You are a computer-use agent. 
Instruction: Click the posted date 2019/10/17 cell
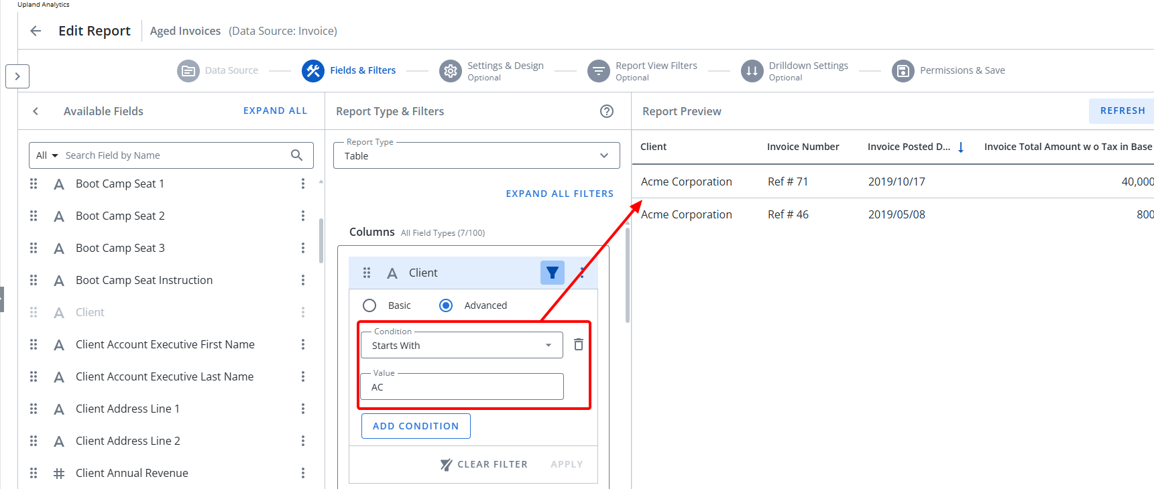[897, 182]
